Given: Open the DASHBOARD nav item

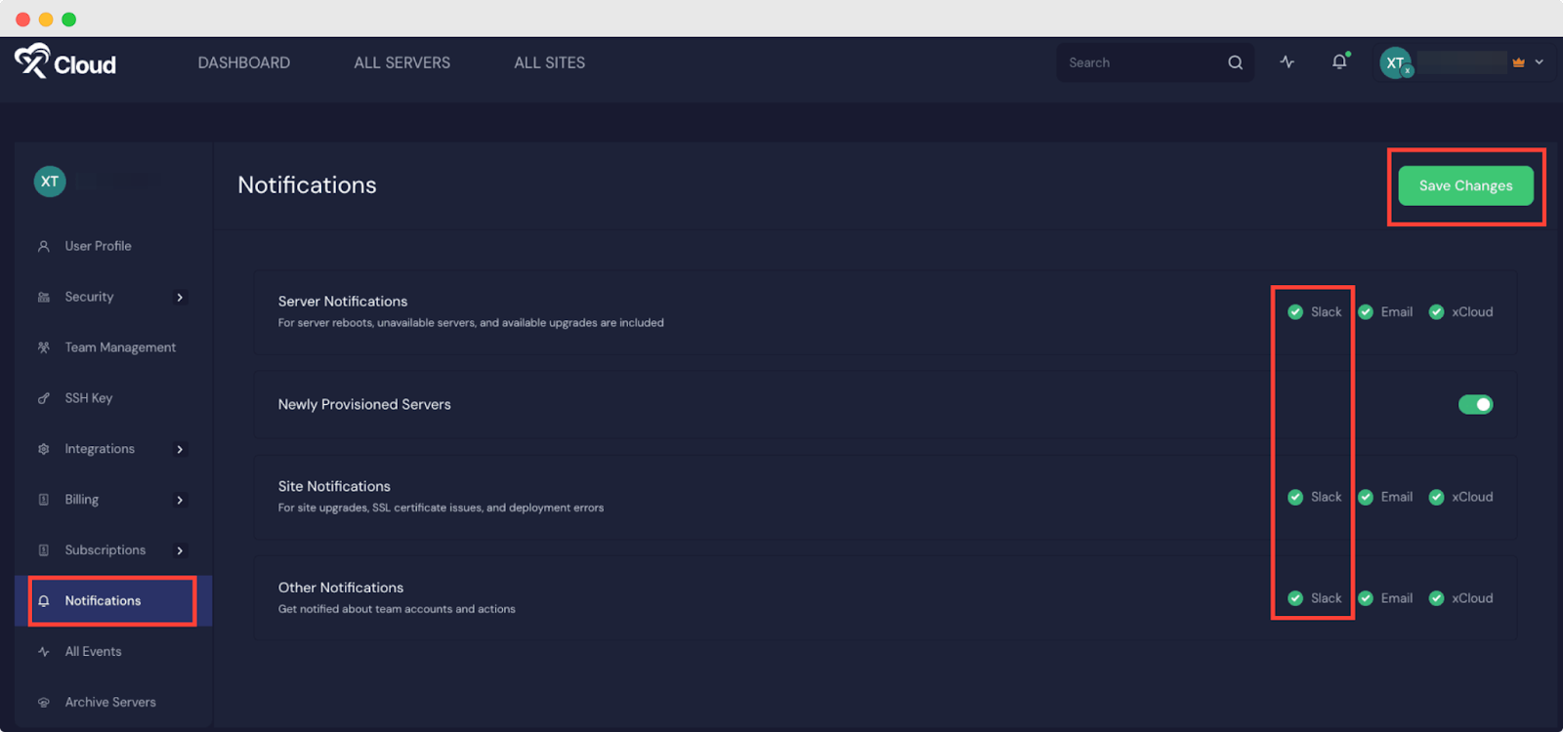Looking at the screenshot, I should tap(243, 62).
